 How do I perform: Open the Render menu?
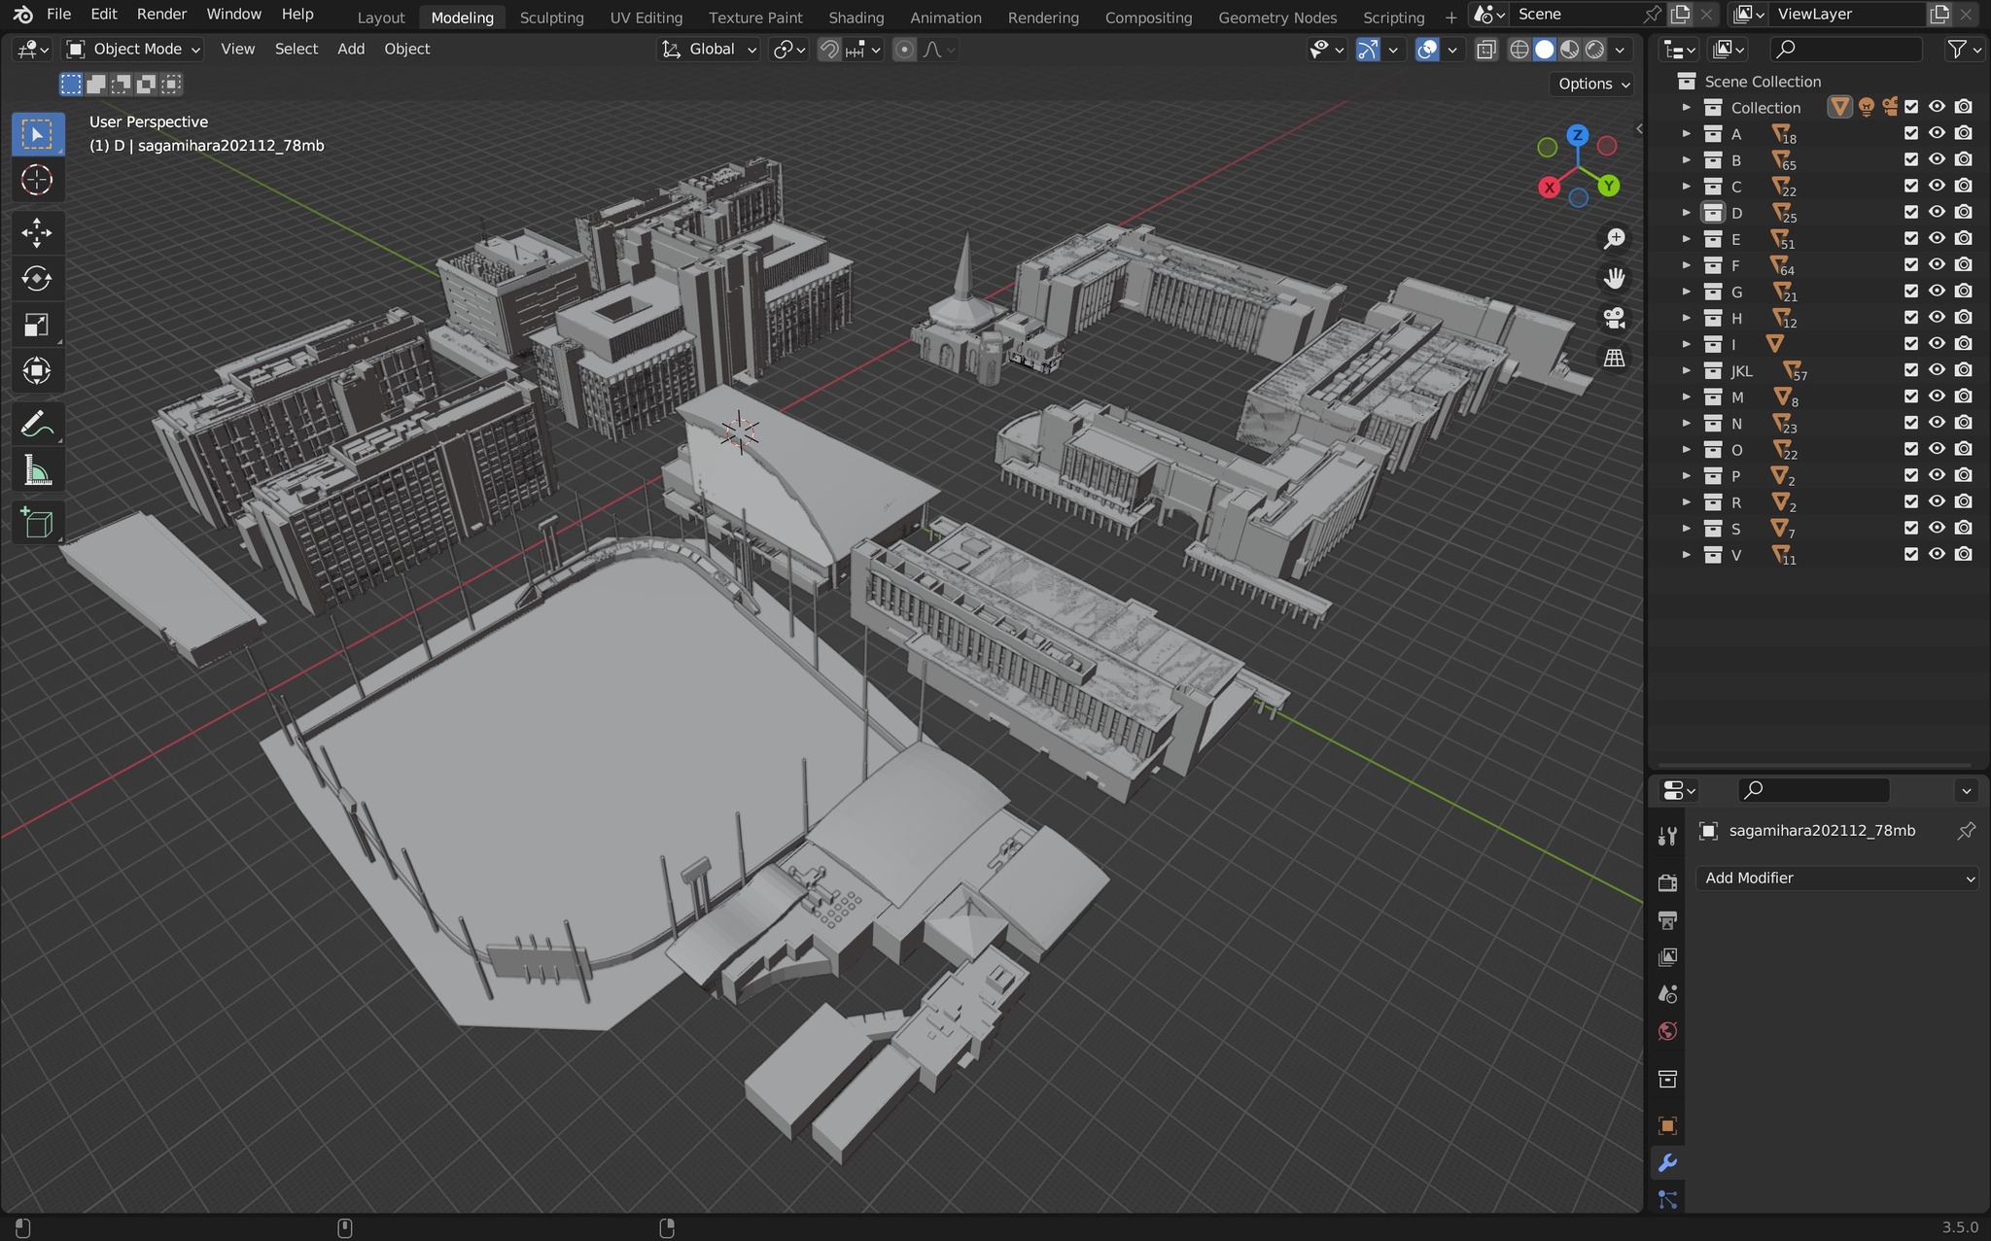[x=161, y=14]
